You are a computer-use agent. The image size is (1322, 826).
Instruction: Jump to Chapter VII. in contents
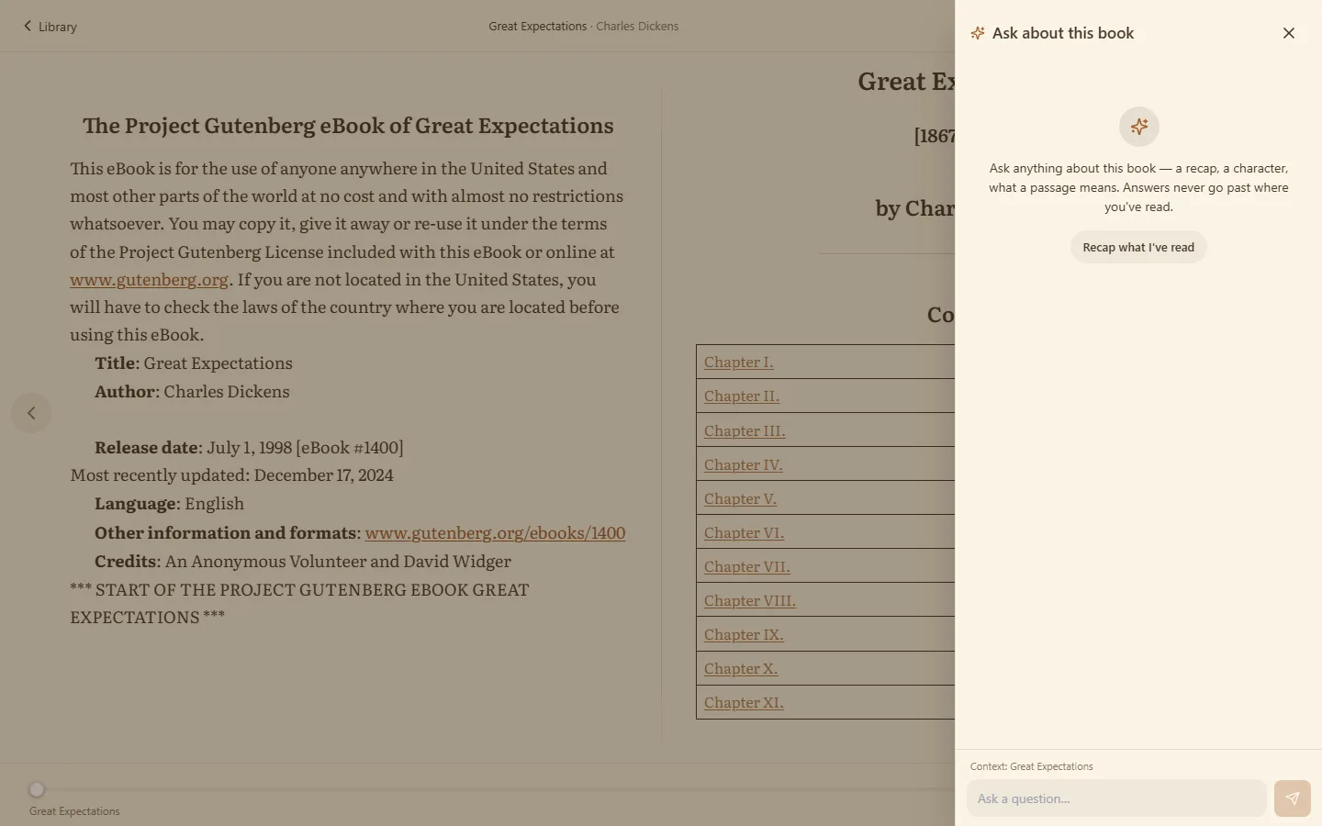coord(746,566)
